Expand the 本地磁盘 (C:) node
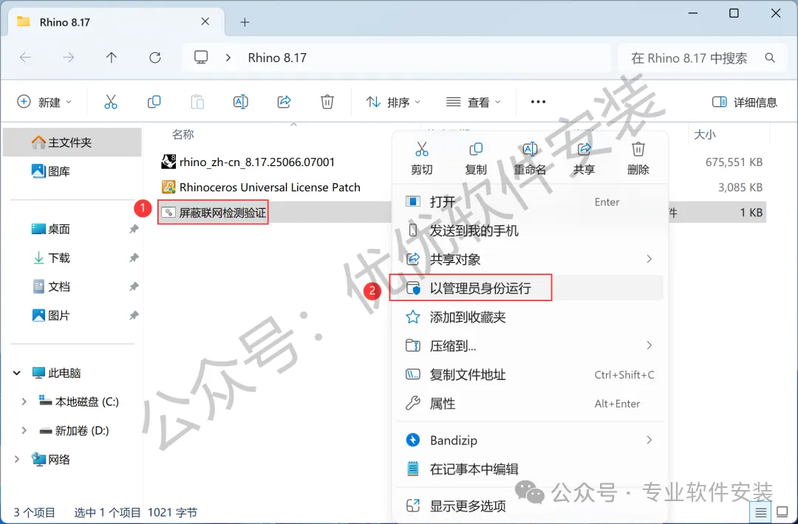The image size is (798, 524). [24, 402]
